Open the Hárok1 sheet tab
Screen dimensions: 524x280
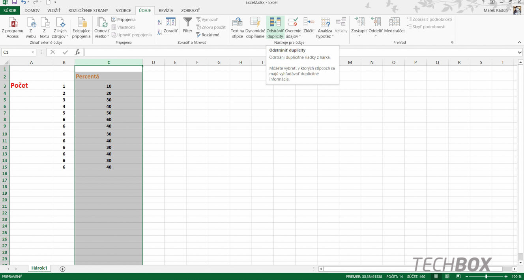pyautogui.click(x=39, y=268)
